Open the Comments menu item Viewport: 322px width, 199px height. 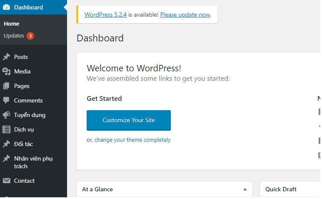point(28,101)
